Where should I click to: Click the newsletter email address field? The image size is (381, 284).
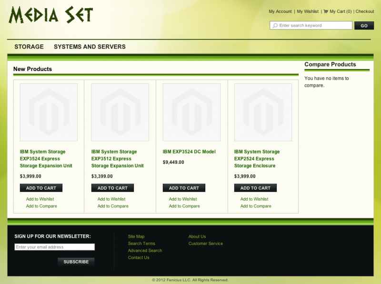(54, 247)
